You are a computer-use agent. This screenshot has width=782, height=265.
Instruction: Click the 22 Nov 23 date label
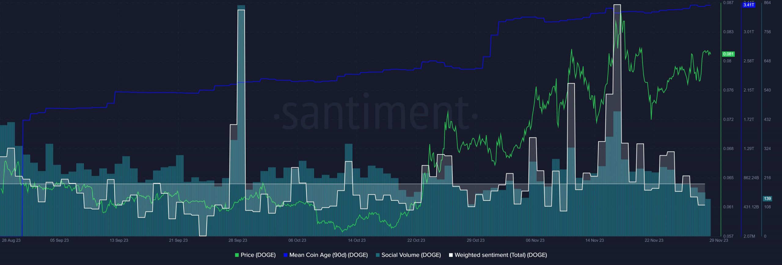pyautogui.click(x=654, y=240)
